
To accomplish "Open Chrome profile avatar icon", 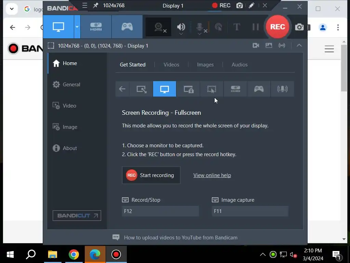I will coord(323,27).
